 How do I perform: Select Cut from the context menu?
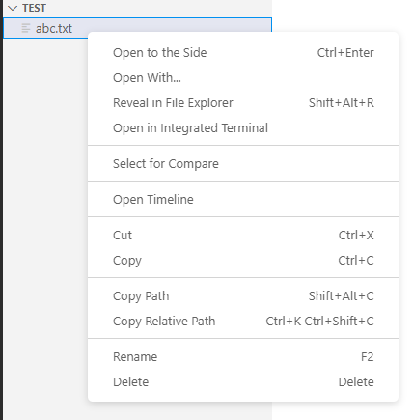coord(243,236)
